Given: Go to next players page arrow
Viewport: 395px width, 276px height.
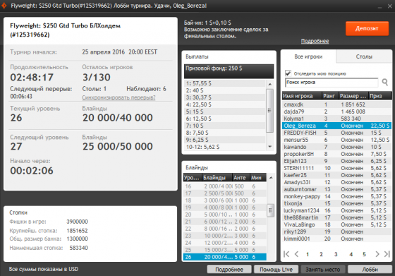Looking at the screenshot, I should [377, 254].
